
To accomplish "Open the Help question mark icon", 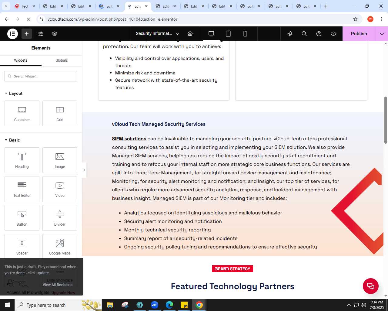I will coord(319,34).
